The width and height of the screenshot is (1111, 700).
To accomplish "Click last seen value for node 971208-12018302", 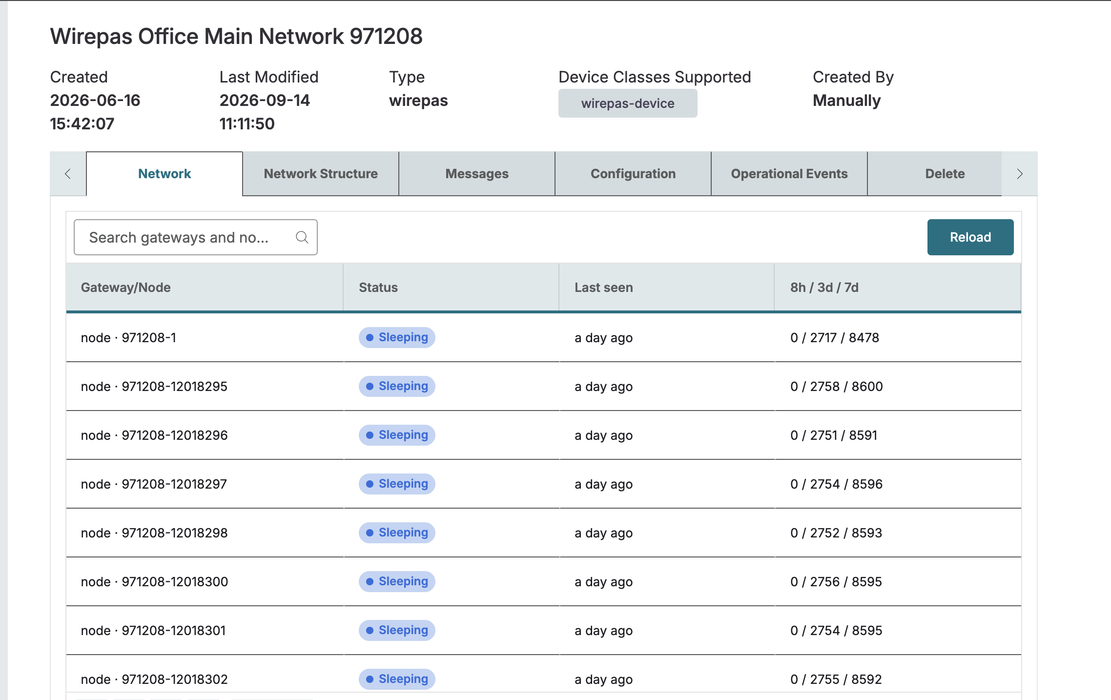I will click(603, 679).
